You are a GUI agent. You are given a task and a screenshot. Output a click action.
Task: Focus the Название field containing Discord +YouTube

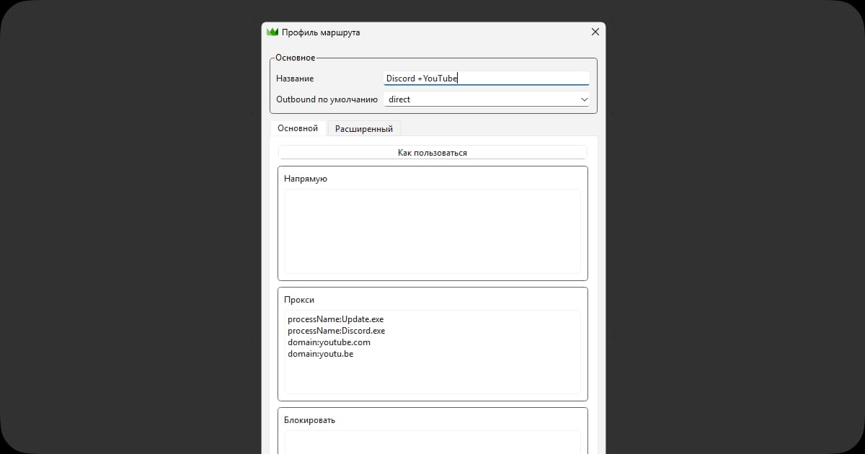click(x=487, y=79)
